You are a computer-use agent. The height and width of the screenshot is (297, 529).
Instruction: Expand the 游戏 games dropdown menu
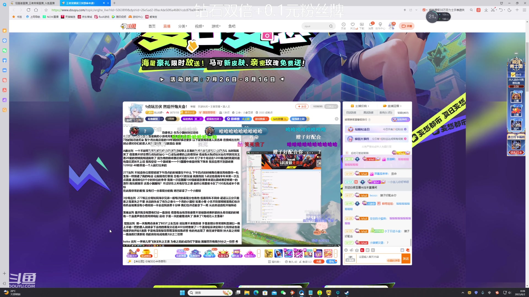click(x=216, y=26)
